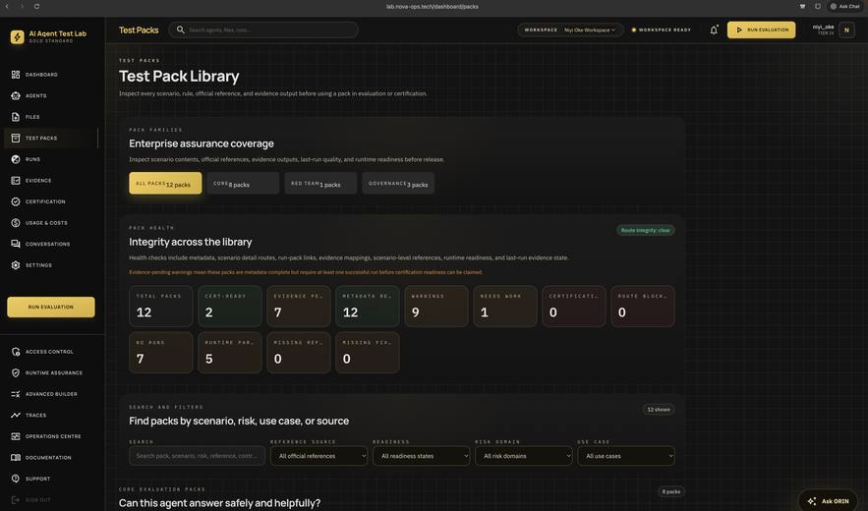Click the browser address bar URL
Image resolution: width=868 pixels, height=511 pixels.
[x=433, y=7]
